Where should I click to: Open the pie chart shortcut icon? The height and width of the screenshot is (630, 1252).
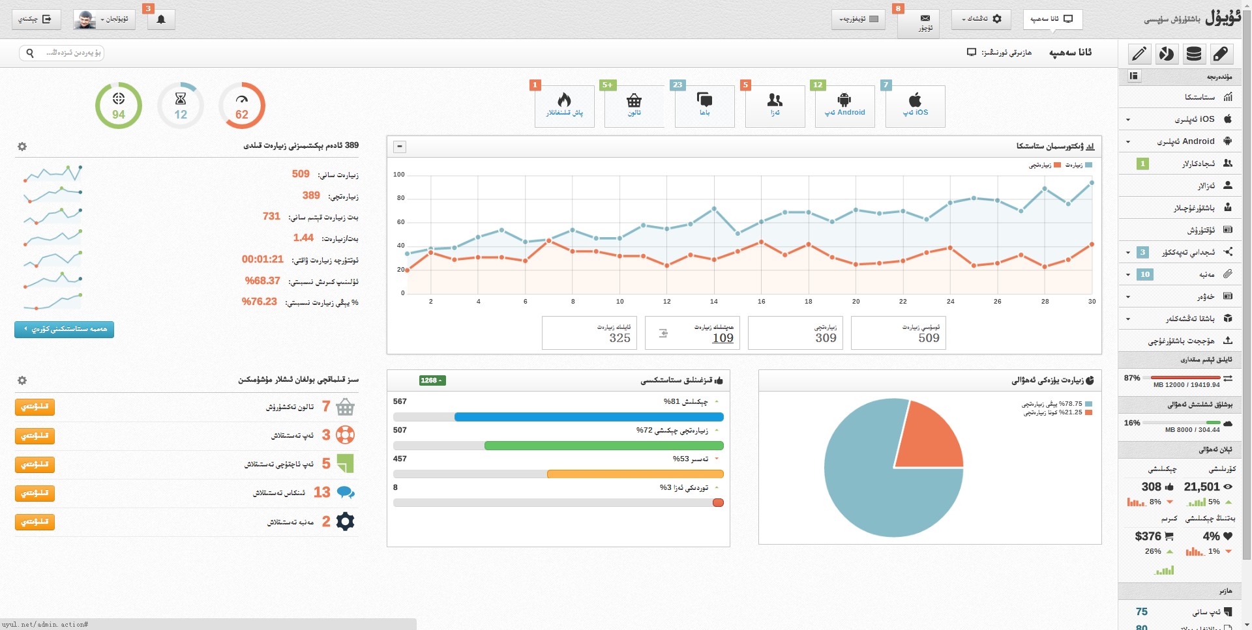[1166, 53]
